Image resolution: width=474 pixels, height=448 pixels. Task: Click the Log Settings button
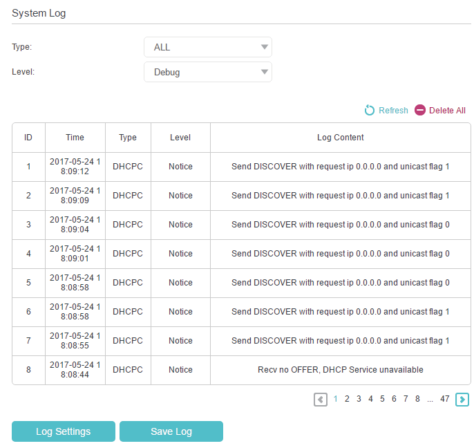coord(64,431)
